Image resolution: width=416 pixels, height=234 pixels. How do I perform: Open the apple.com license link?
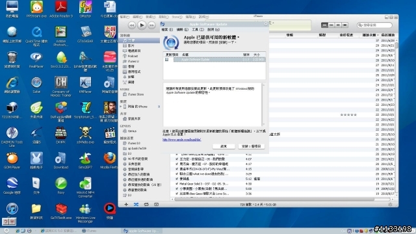182,140
